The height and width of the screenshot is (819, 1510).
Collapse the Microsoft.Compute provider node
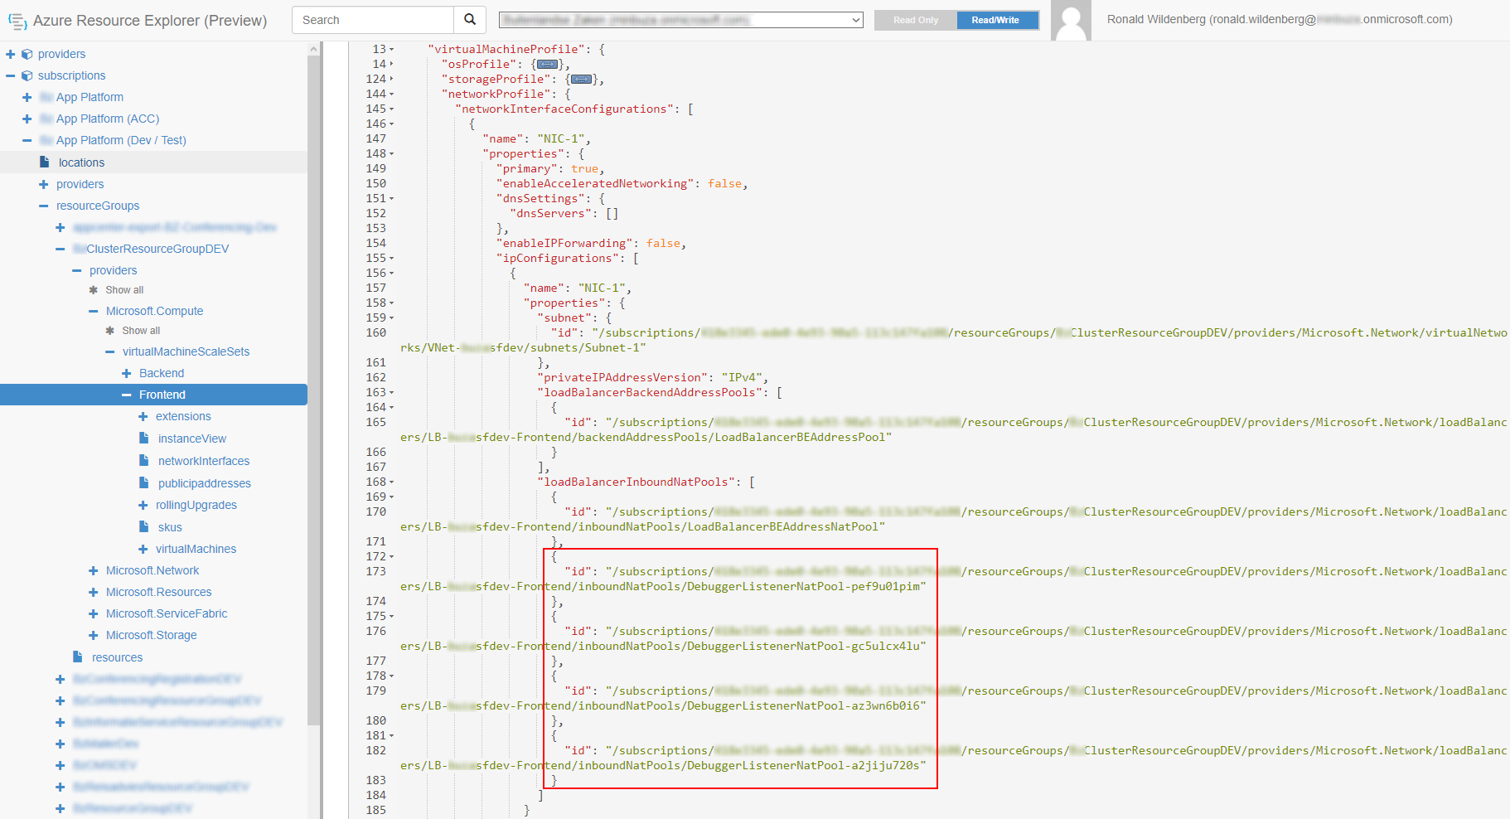pos(94,311)
